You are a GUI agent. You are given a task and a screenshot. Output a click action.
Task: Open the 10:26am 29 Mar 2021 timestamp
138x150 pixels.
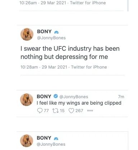43,3
